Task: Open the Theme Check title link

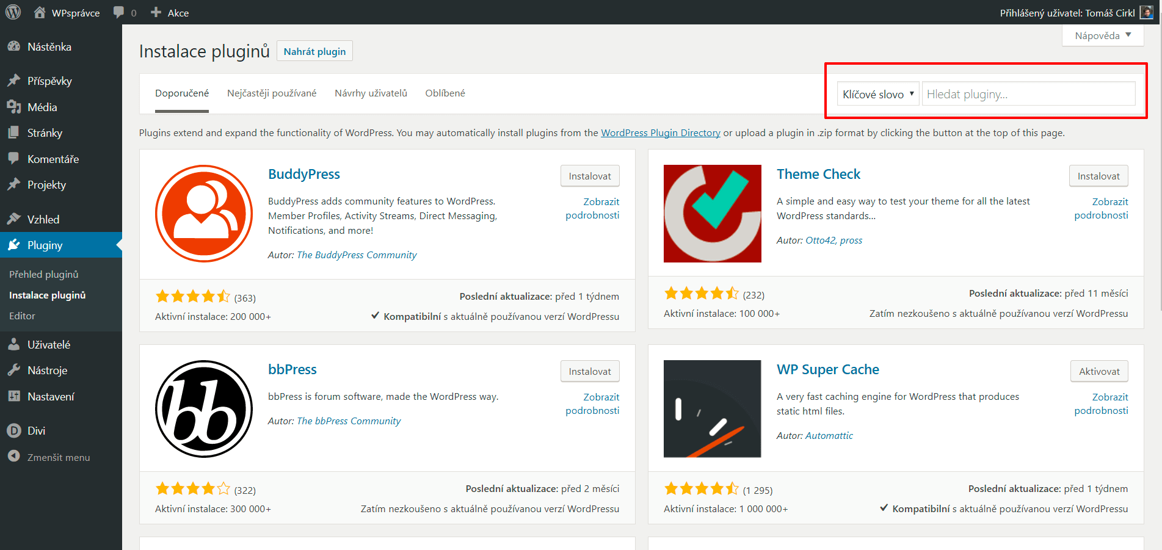Action: 818,174
